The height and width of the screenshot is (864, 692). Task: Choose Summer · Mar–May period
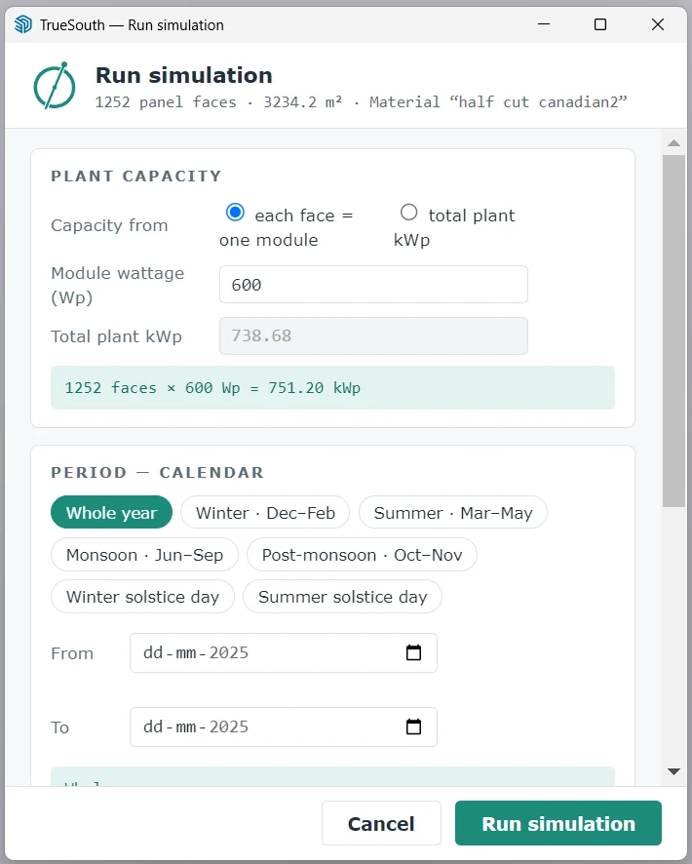click(453, 512)
